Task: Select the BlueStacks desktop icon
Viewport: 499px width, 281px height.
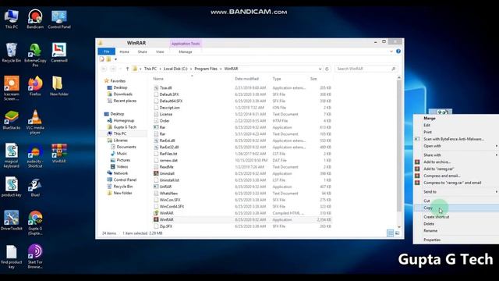Action: [x=12, y=120]
